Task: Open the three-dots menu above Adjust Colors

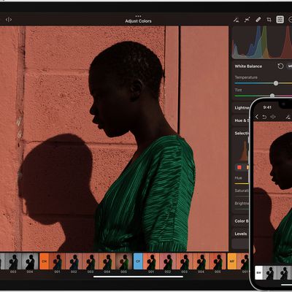Action: tap(138, 16)
